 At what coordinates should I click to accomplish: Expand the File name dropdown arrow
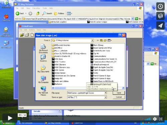click(106, 93)
